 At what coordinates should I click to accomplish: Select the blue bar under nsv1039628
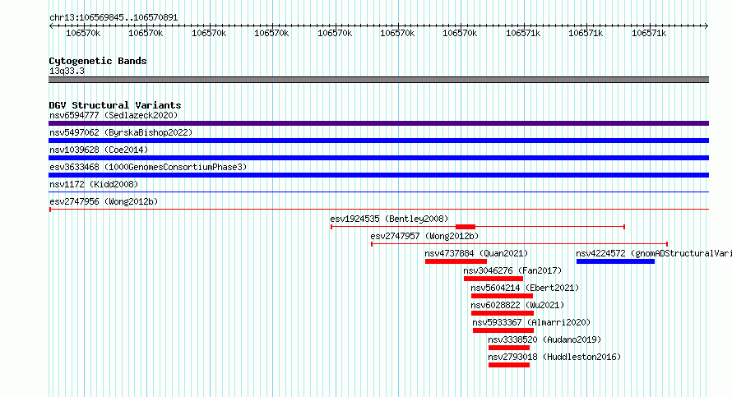pyautogui.click(x=378, y=158)
